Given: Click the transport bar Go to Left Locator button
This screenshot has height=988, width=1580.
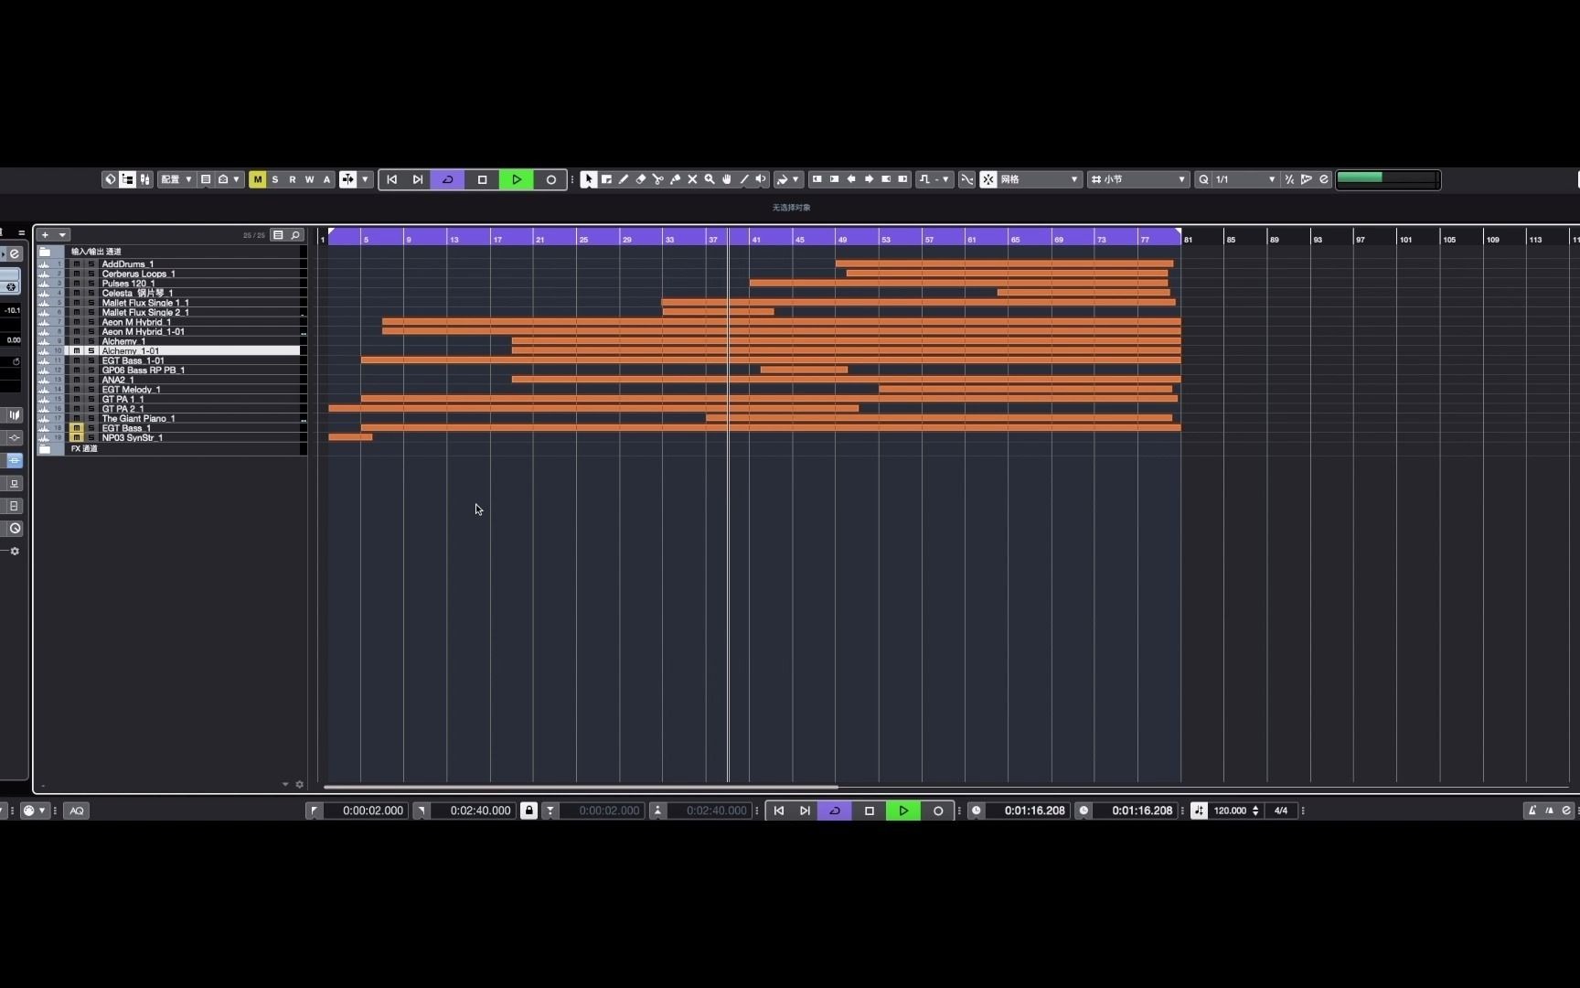Looking at the screenshot, I should (x=779, y=811).
